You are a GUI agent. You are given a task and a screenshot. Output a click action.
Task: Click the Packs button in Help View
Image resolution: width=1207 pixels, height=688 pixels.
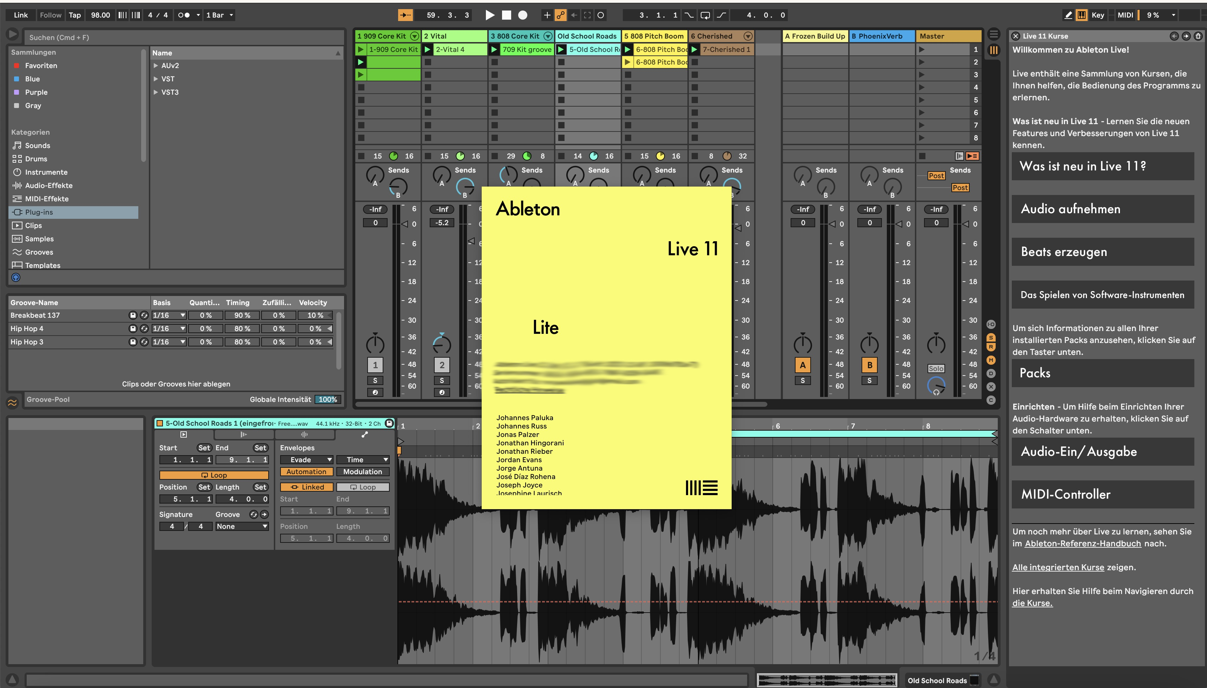pyautogui.click(x=1102, y=373)
